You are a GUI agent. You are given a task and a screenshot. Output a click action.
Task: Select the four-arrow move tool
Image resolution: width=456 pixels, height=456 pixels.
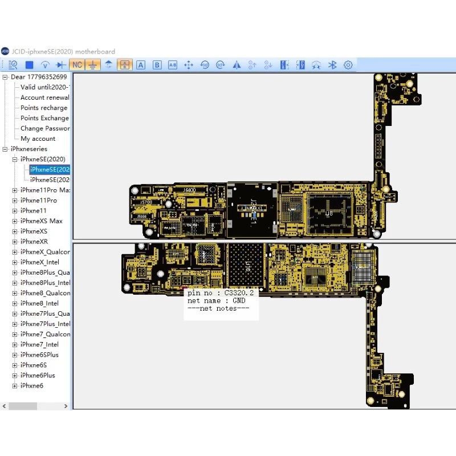(189, 64)
